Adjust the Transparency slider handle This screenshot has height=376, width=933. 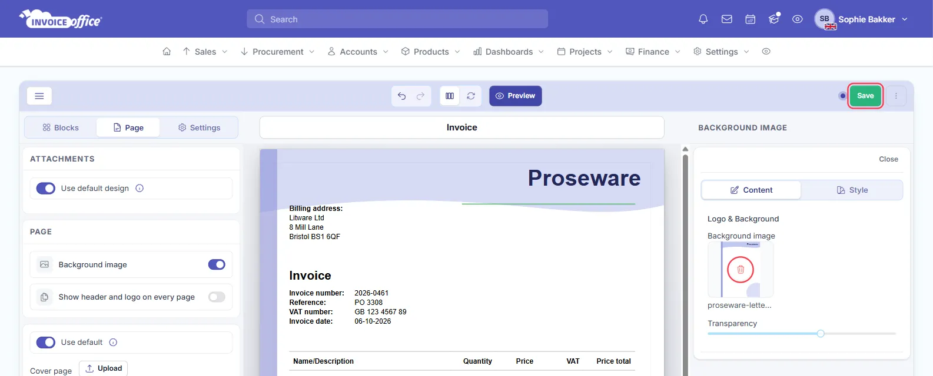click(821, 334)
